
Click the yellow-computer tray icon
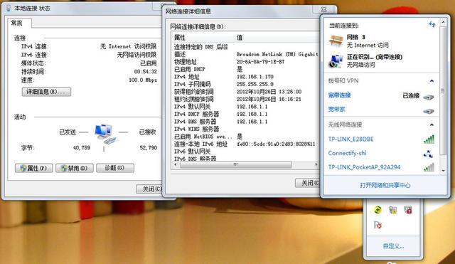393,210
